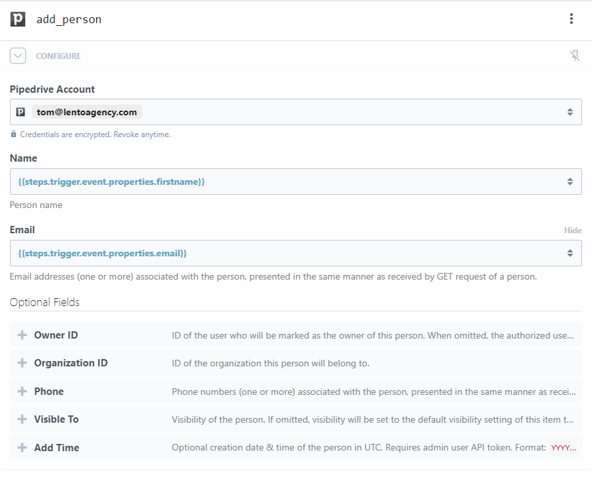Add the Visible To optional field plus icon

(23, 419)
